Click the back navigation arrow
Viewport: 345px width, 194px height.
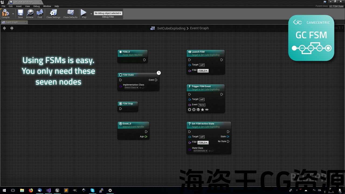[x=4, y=28]
